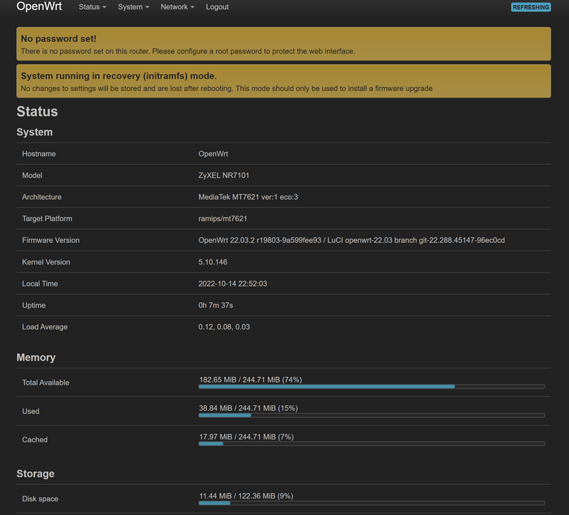The height and width of the screenshot is (515, 569).
Task: Open the Network dropdown menu
Action: click(175, 7)
